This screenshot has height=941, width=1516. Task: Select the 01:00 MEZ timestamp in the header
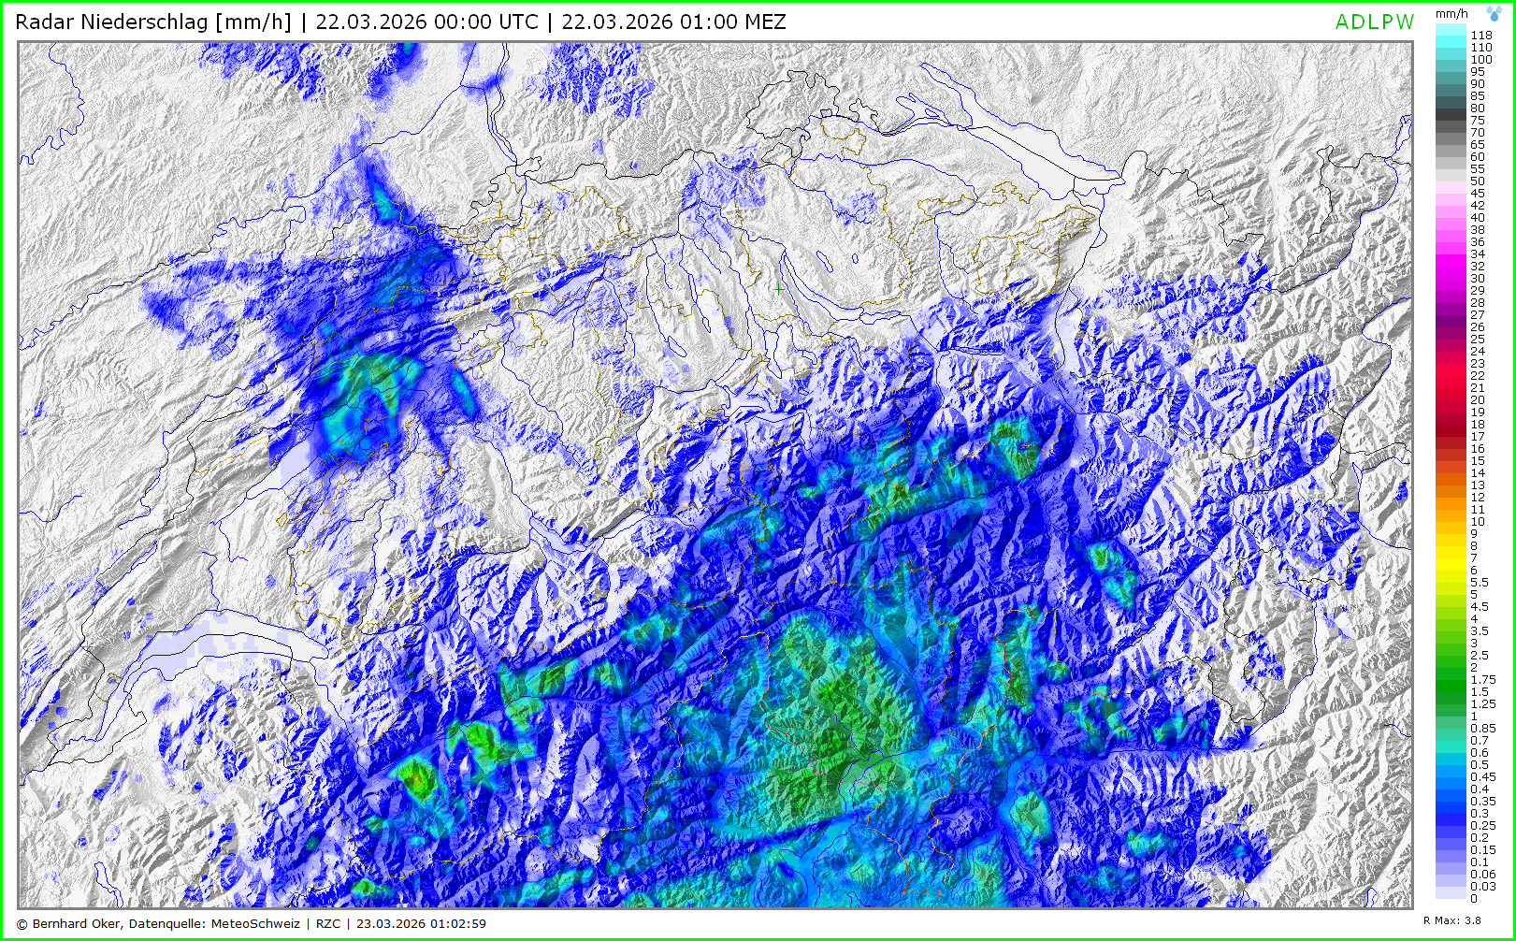pos(673,22)
